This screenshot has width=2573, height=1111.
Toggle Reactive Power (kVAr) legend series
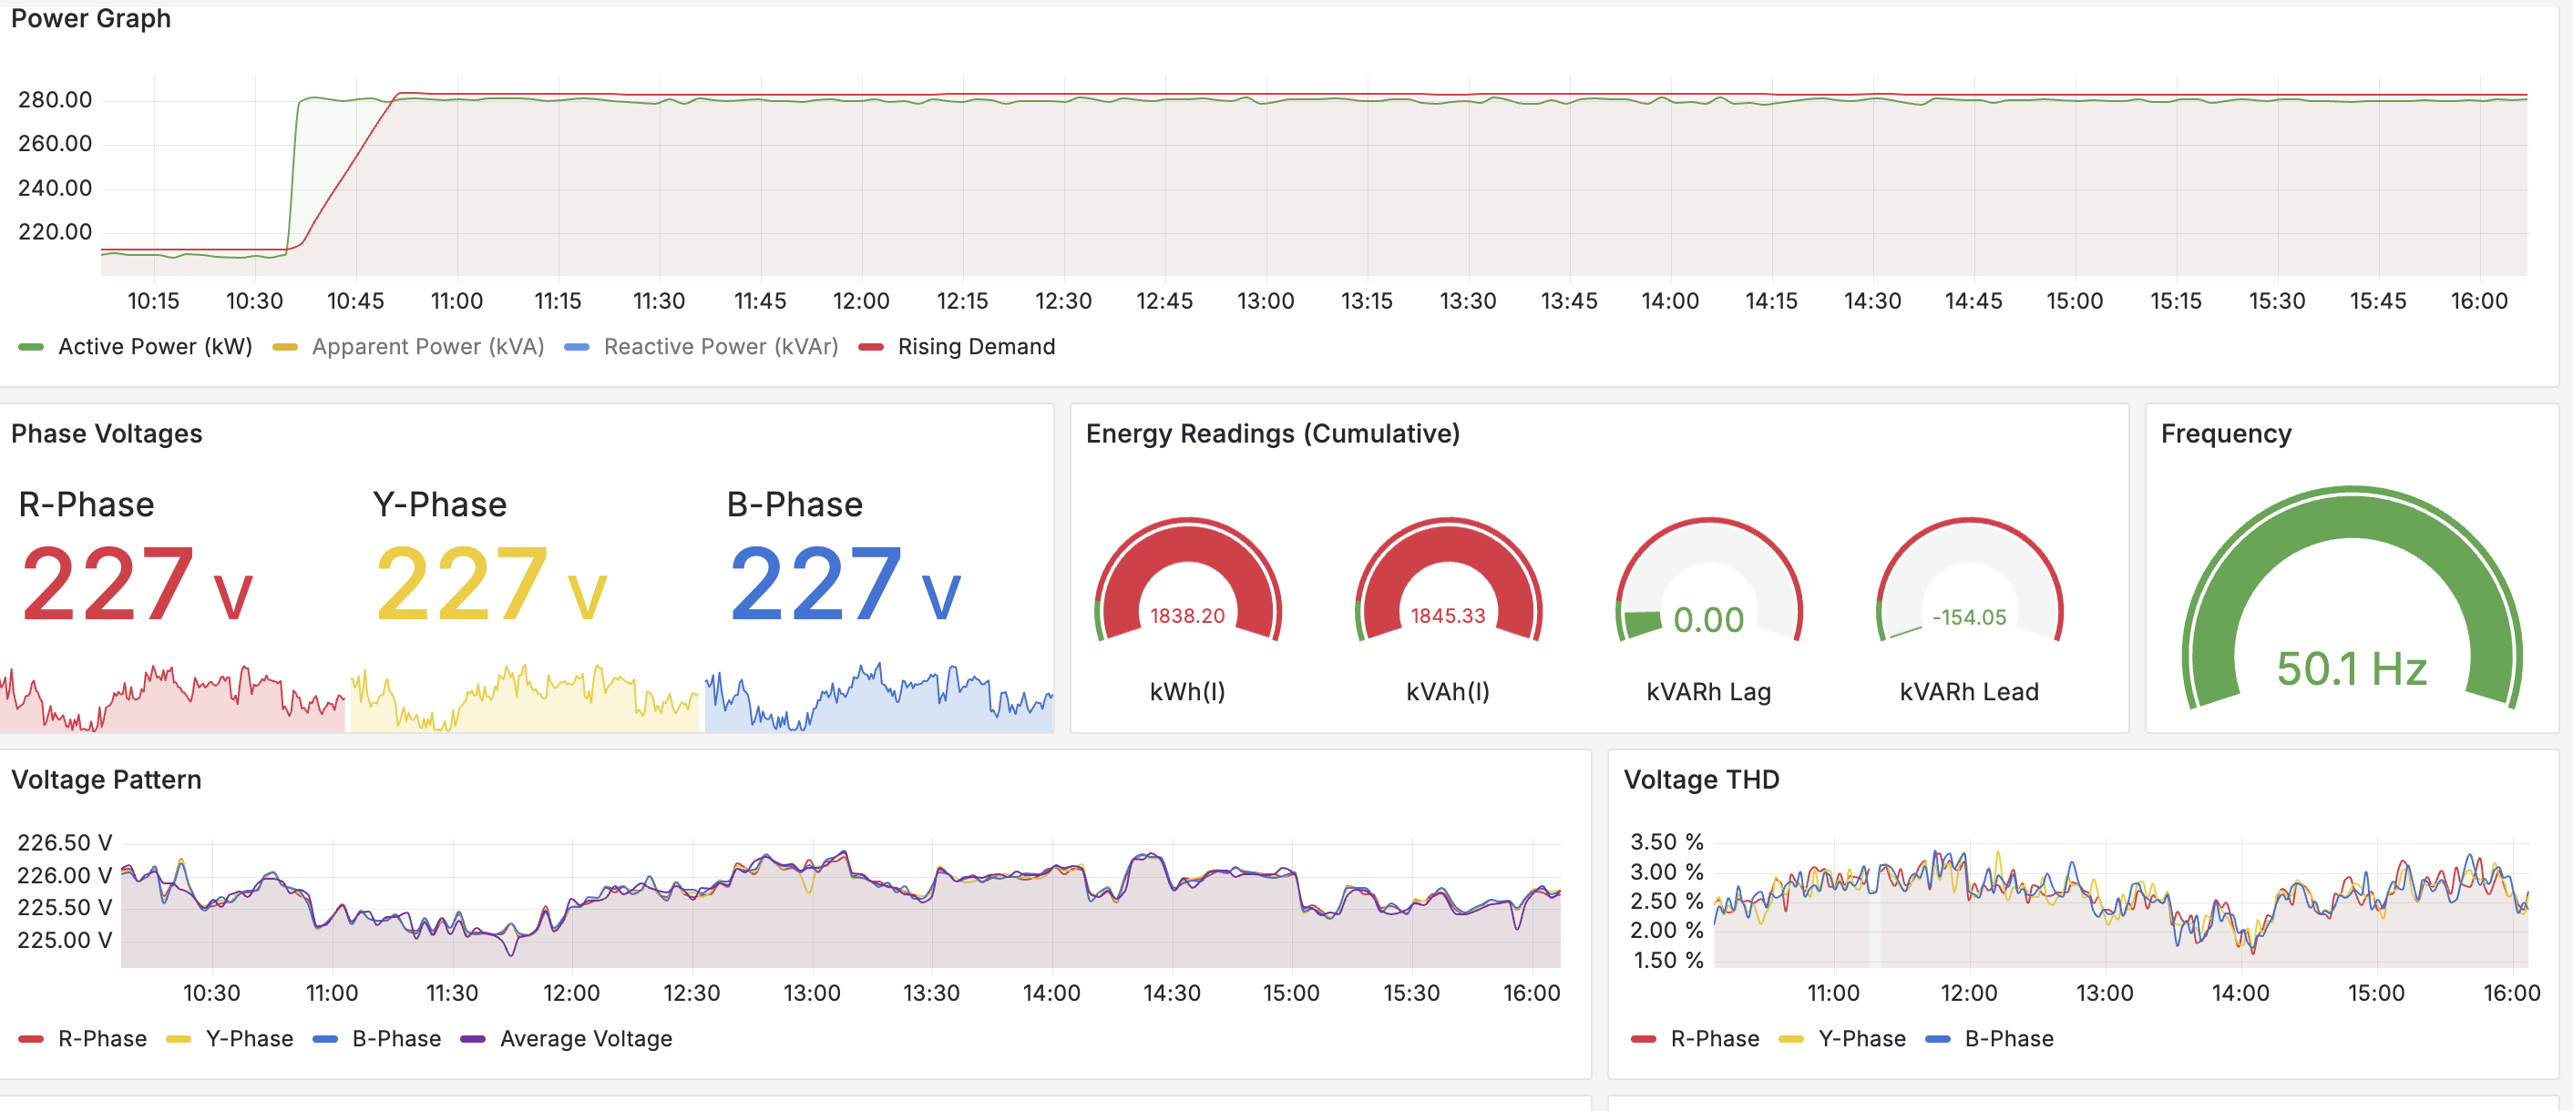720,346
